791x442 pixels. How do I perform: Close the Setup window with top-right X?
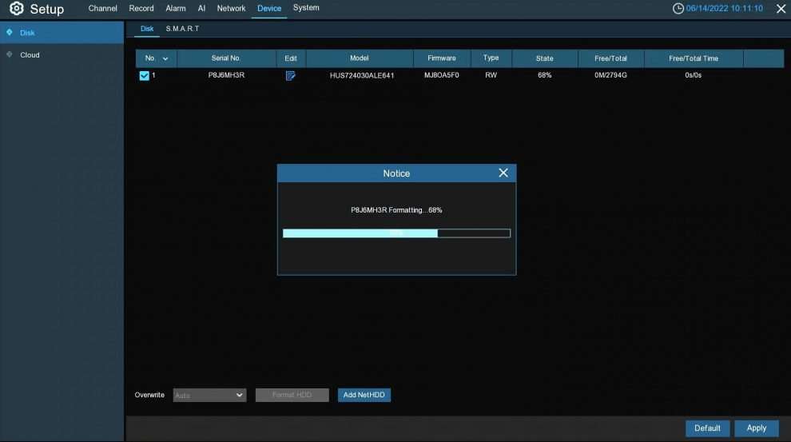[781, 9]
